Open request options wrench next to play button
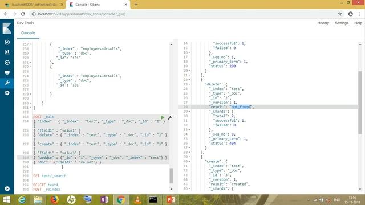 click(x=170, y=117)
